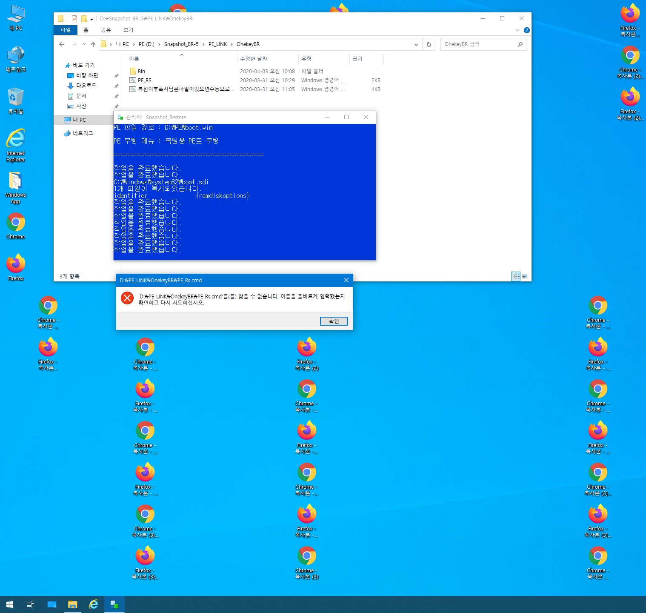This screenshot has height=613, width=646.
Task: Switch to details view layout
Action: click(x=516, y=276)
